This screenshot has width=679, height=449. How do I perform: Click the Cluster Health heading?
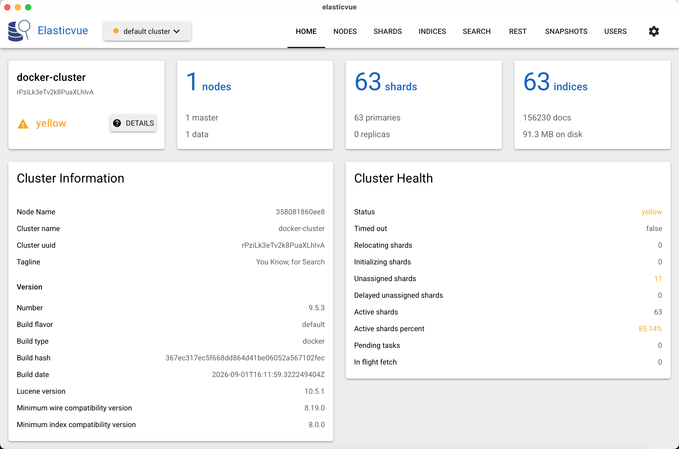pos(393,178)
